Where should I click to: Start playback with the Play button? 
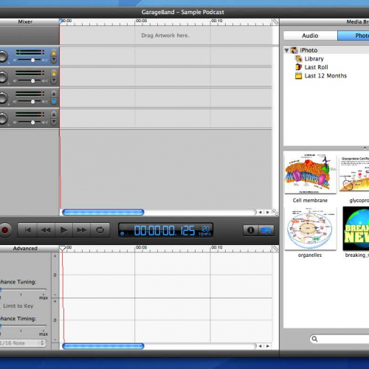pos(63,230)
